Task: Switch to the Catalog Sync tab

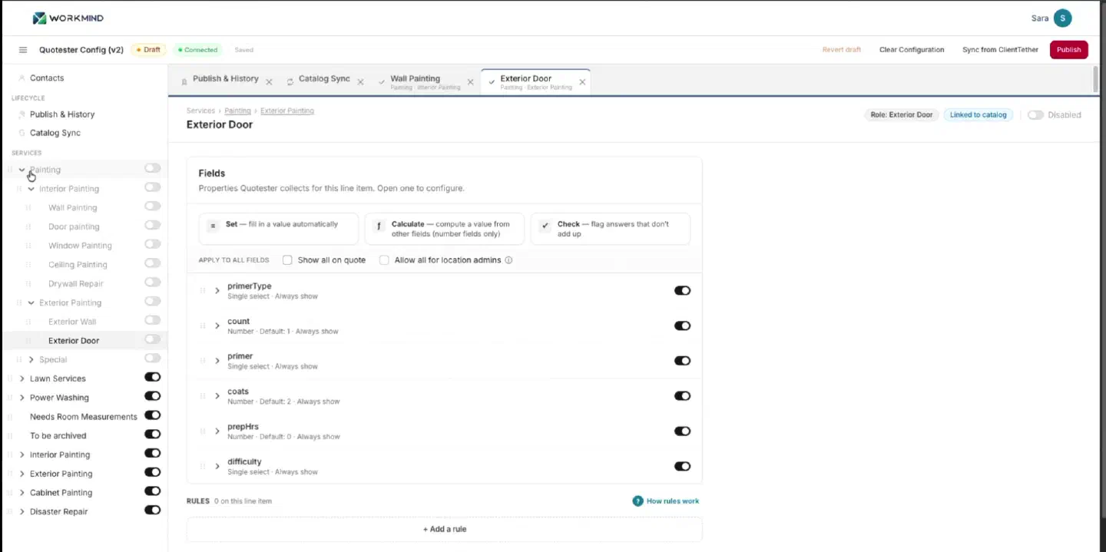Action: click(x=323, y=79)
